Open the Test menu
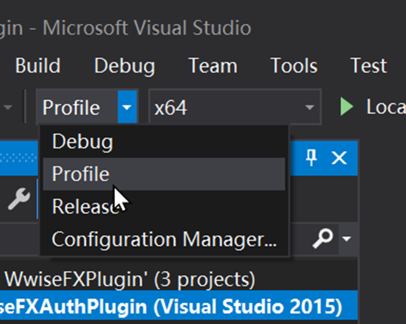 pos(368,66)
